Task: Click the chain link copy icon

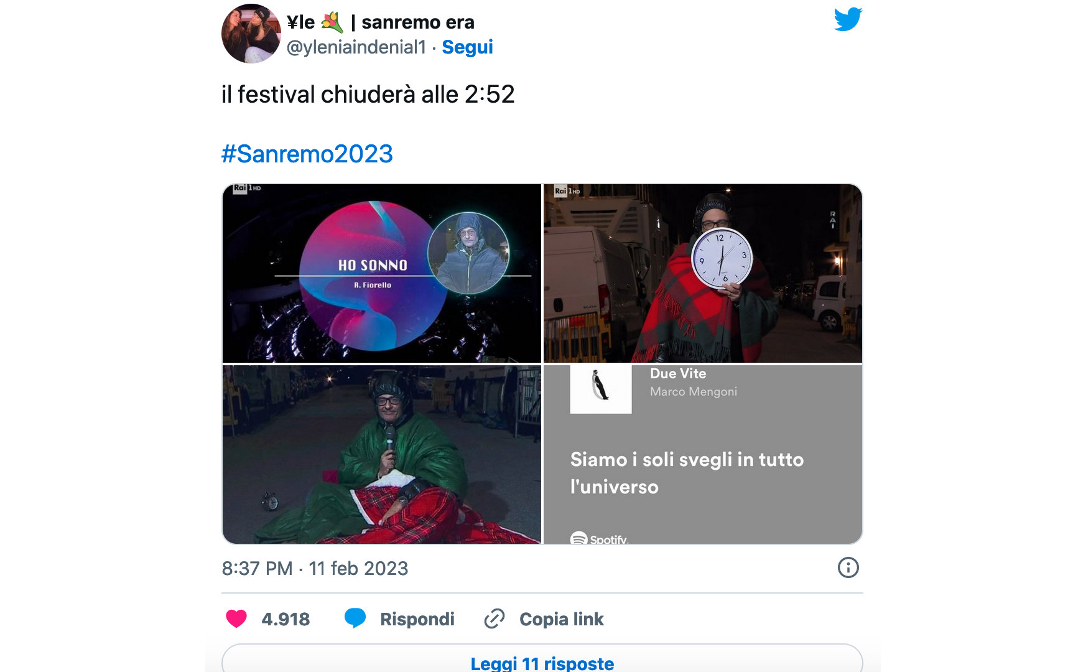Action: (495, 618)
